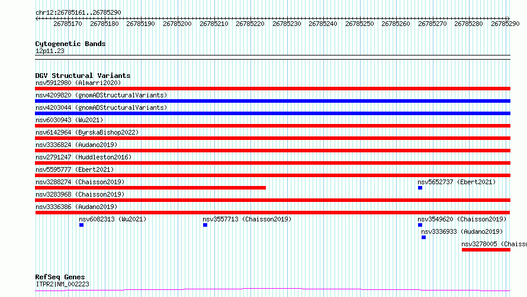This screenshot has height=297, width=527.
Task: Click the RefSeq Genes track title
Action: click(60, 277)
